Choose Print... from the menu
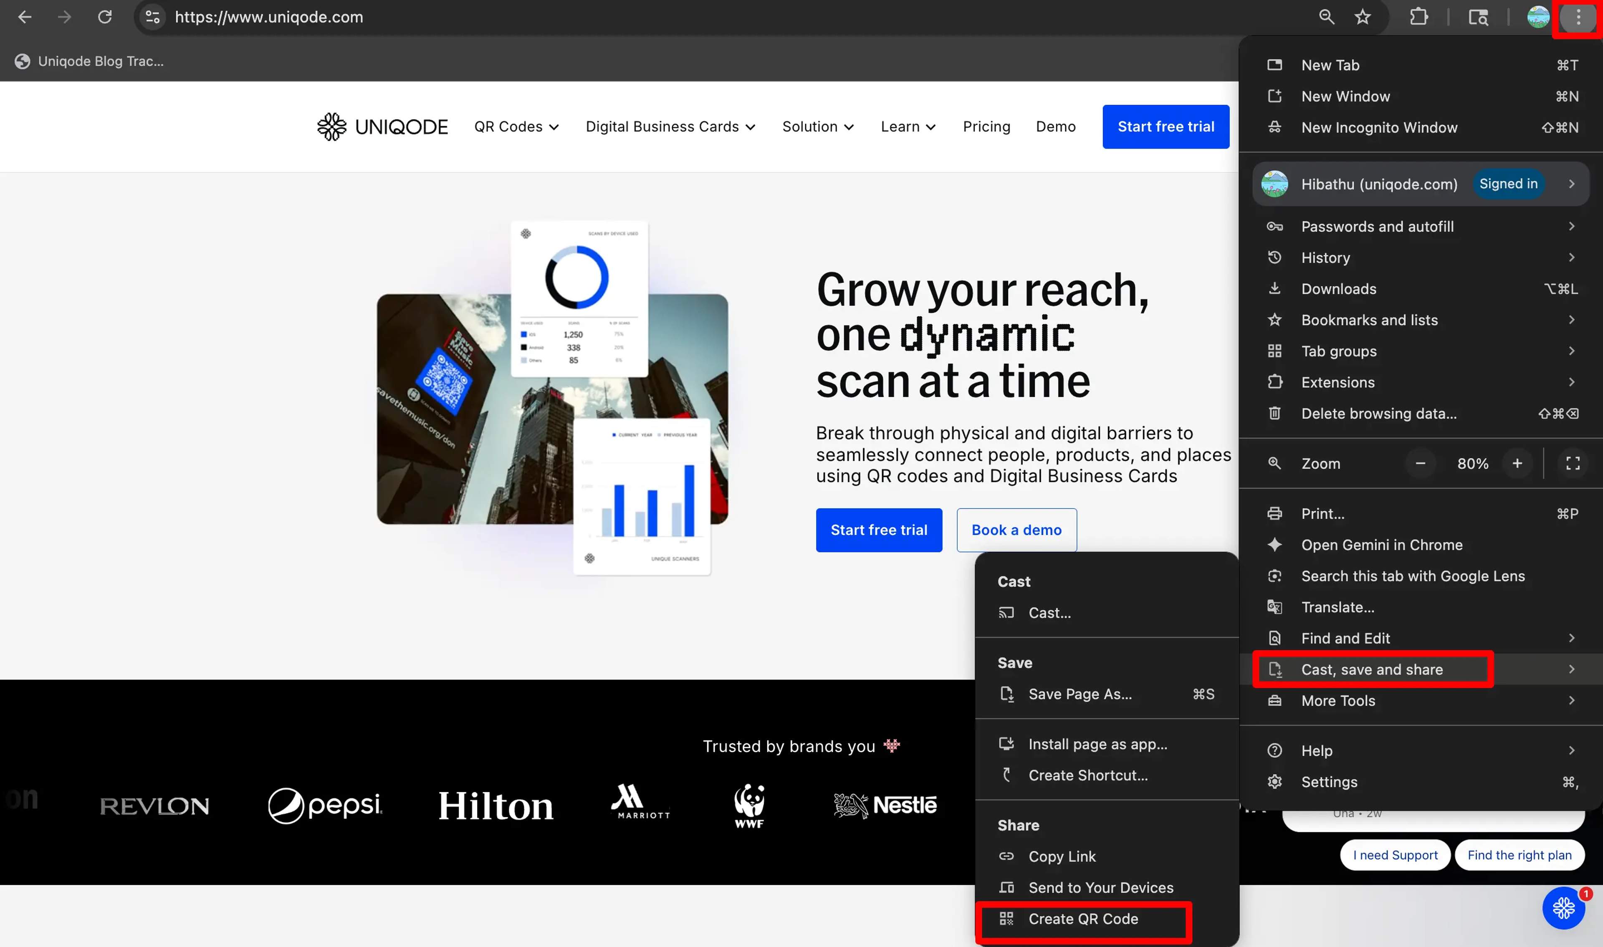 (x=1421, y=514)
